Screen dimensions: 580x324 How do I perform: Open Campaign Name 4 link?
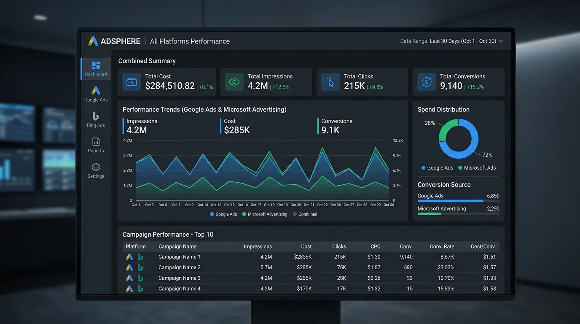point(180,289)
